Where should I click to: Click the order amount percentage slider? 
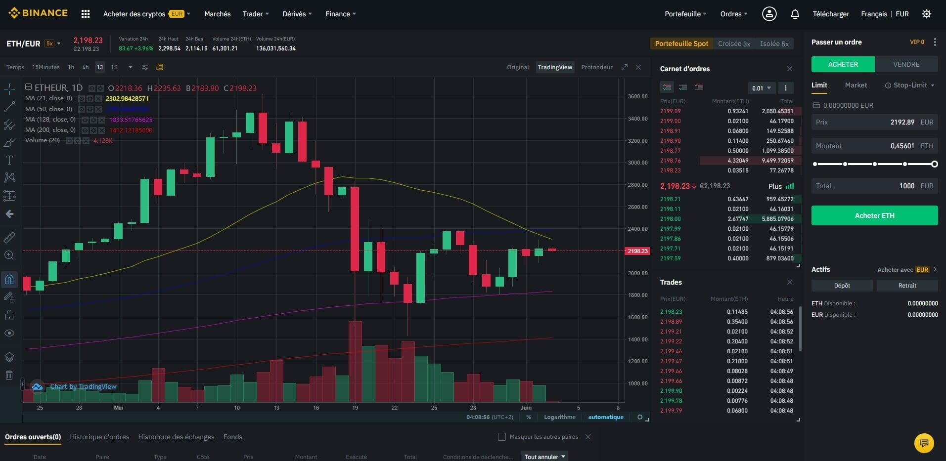pos(874,164)
